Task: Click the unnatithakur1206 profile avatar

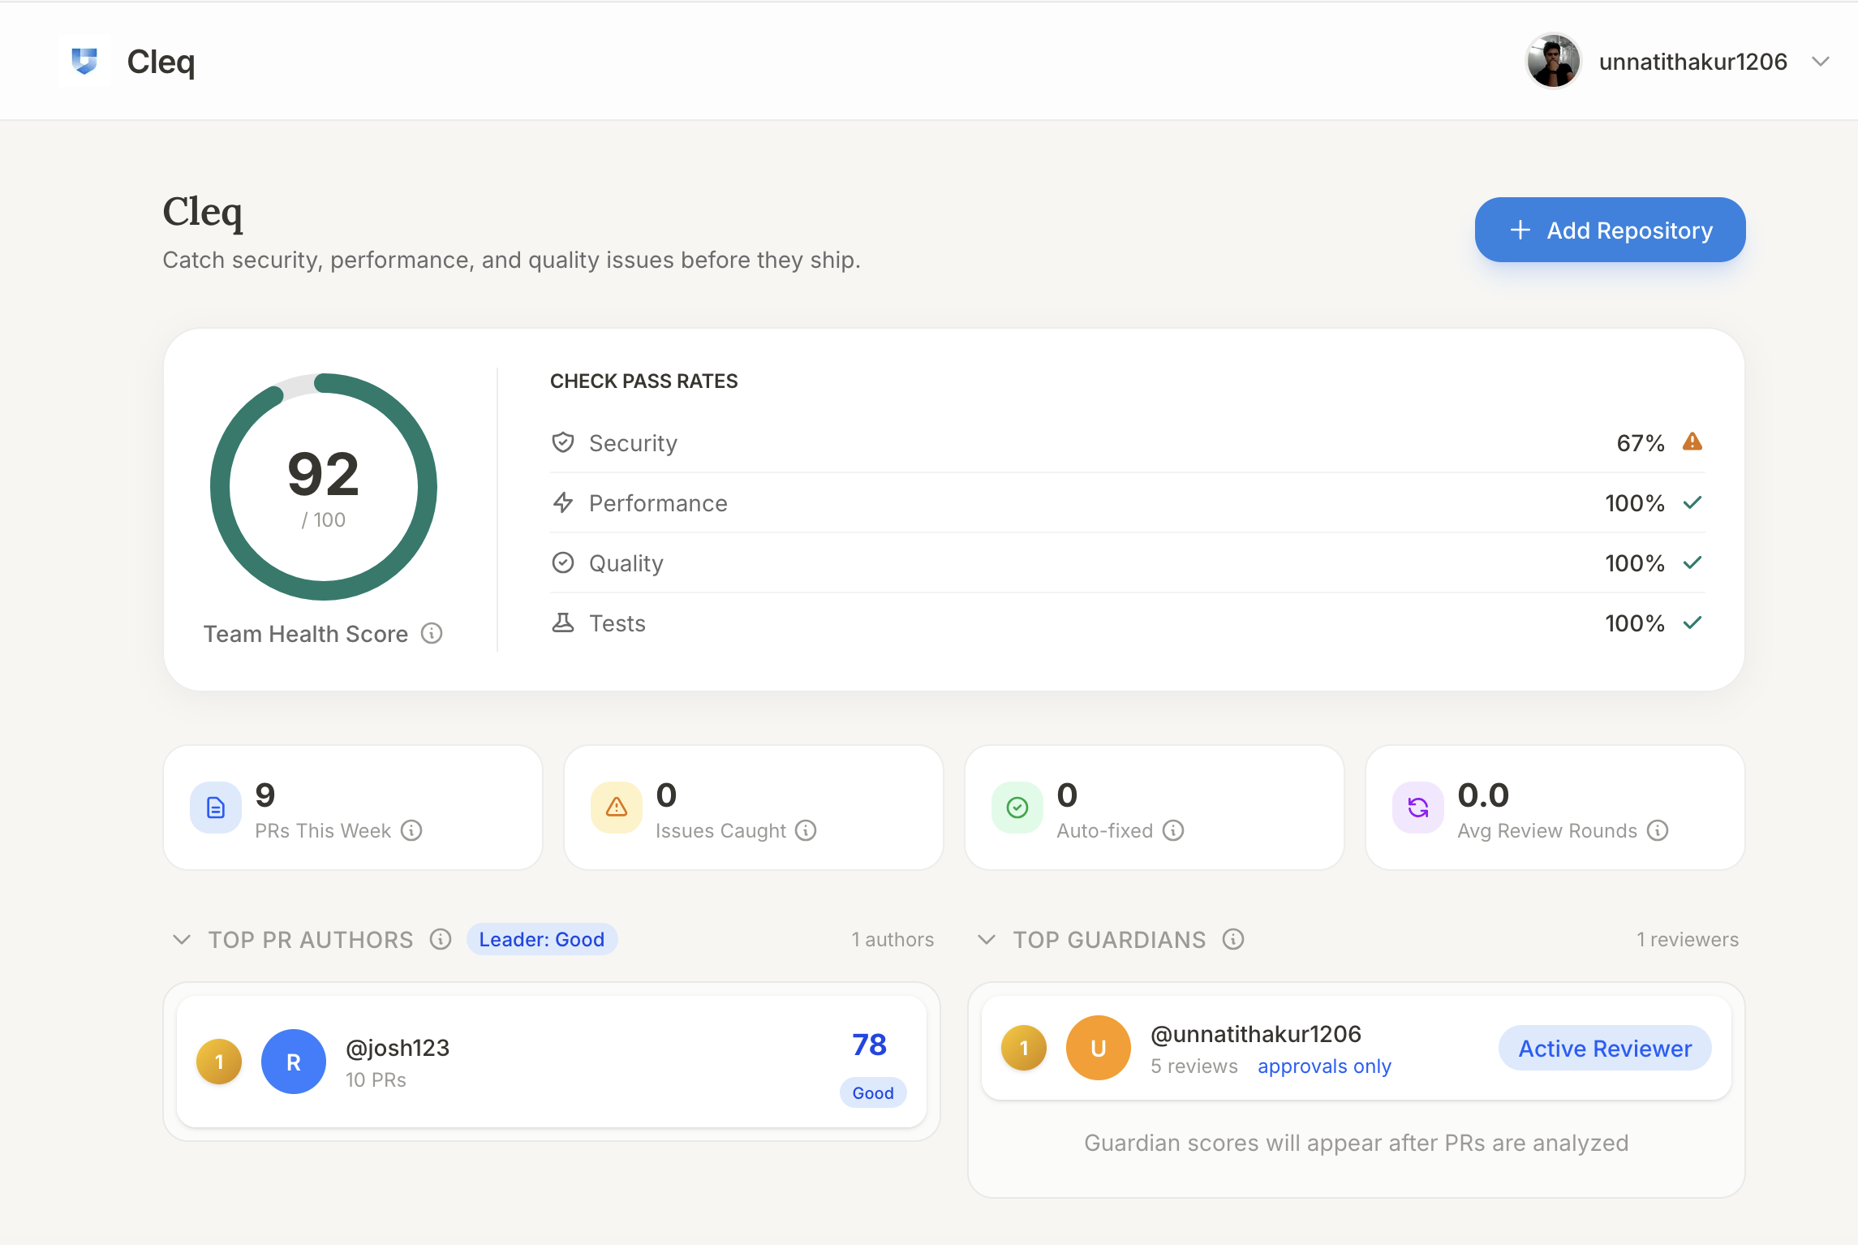Action: [x=1552, y=60]
